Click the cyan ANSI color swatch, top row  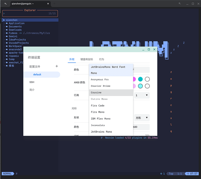pos(140,79)
